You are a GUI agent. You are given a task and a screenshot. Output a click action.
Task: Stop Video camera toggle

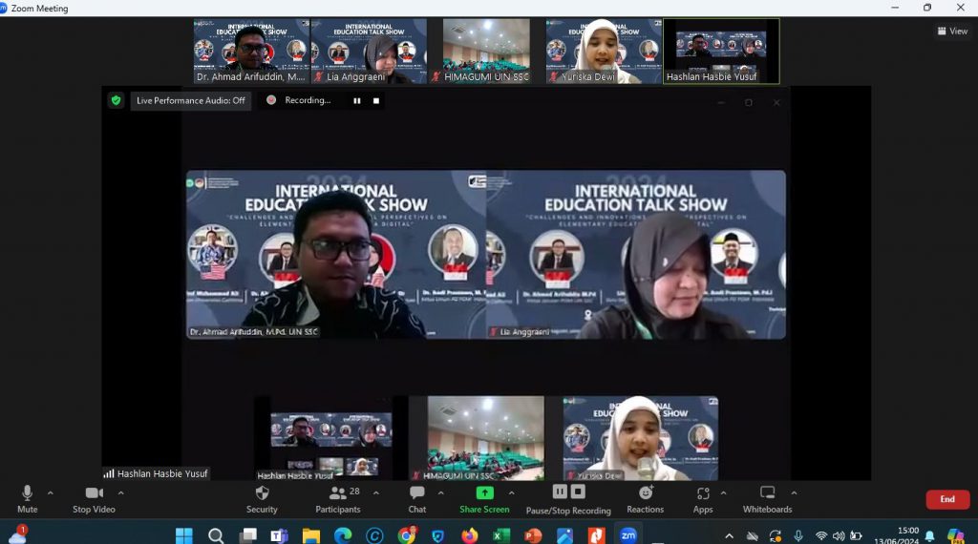(x=95, y=500)
